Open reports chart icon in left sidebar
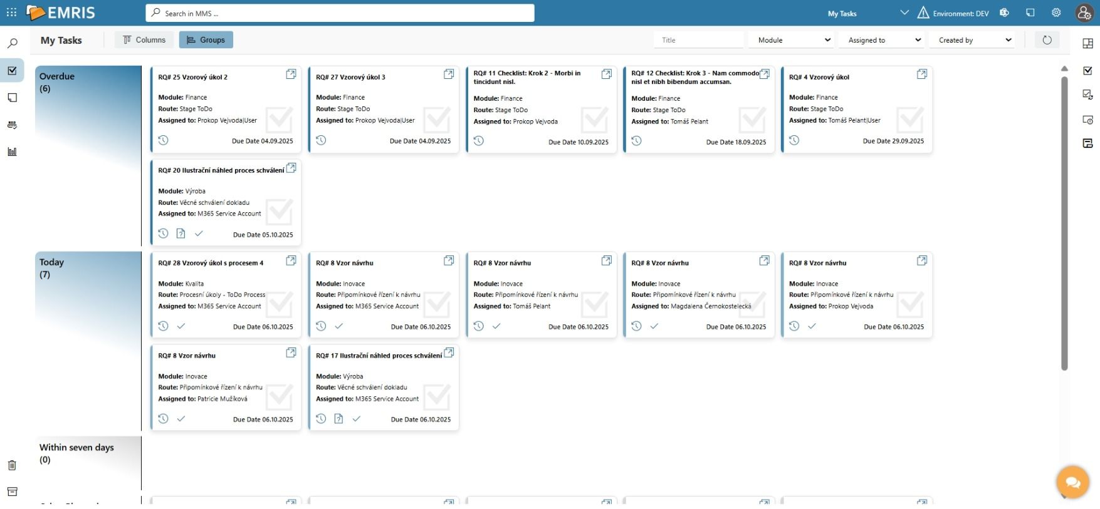This screenshot has width=1100, height=509. coord(12,152)
